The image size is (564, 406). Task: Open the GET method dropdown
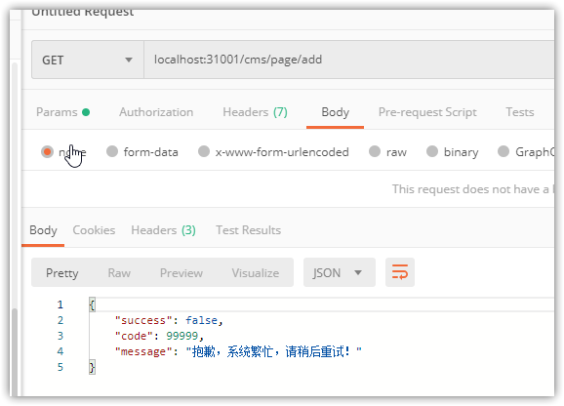pyautogui.click(x=88, y=60)
